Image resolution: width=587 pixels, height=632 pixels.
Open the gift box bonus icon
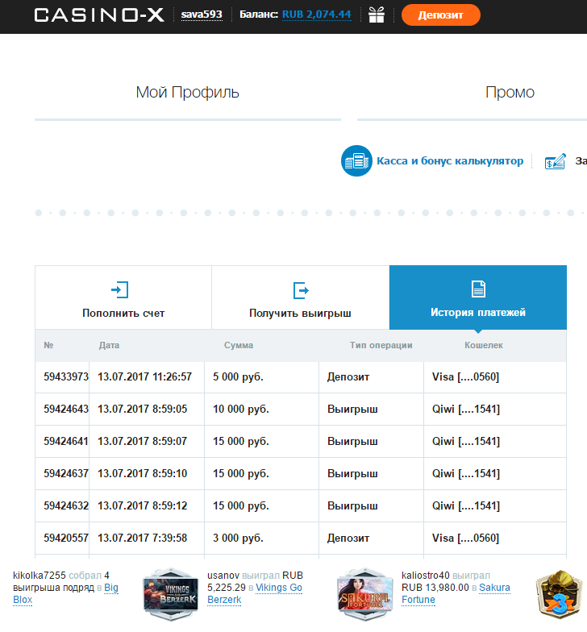point(377,15)
